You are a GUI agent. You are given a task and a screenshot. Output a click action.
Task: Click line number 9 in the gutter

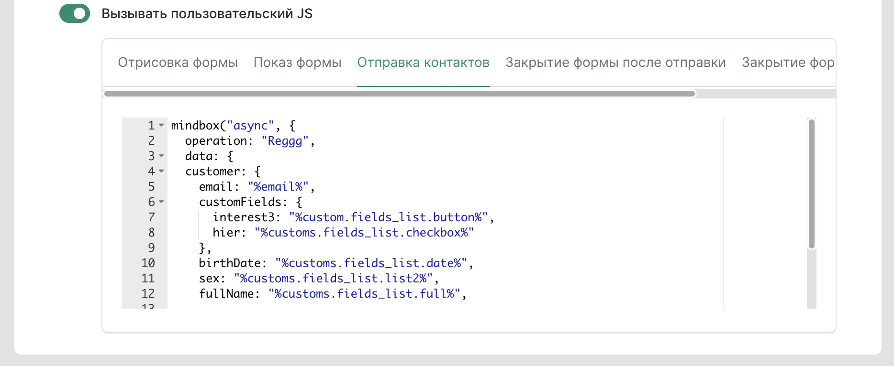click(x=152, y=248)
